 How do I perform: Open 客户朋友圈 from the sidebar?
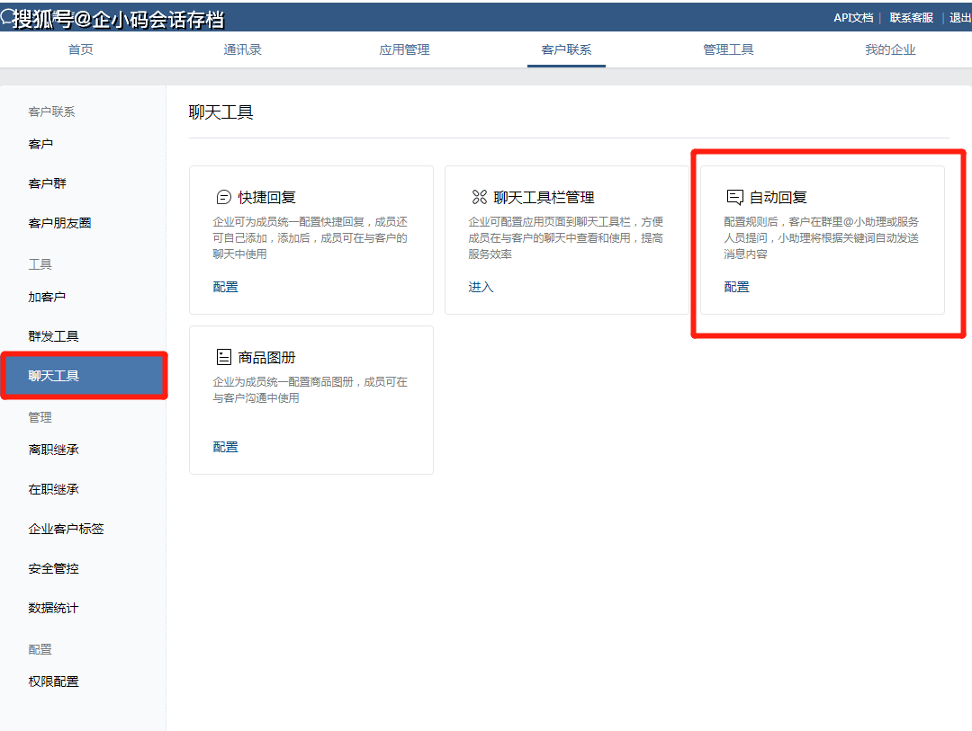pos(56,222)
